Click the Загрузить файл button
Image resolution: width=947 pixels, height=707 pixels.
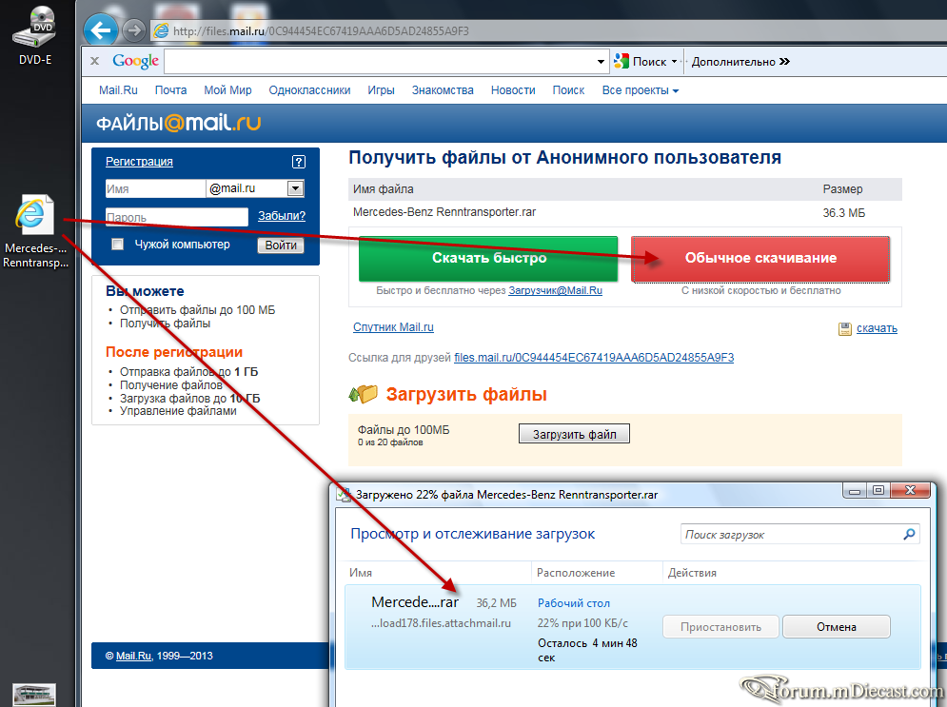coord(574,434)
